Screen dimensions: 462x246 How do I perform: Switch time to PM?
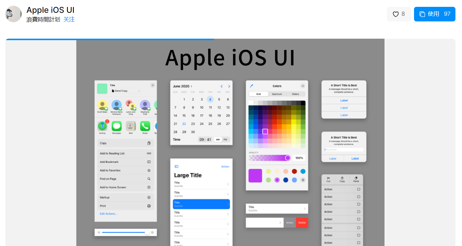pos(225,140)
